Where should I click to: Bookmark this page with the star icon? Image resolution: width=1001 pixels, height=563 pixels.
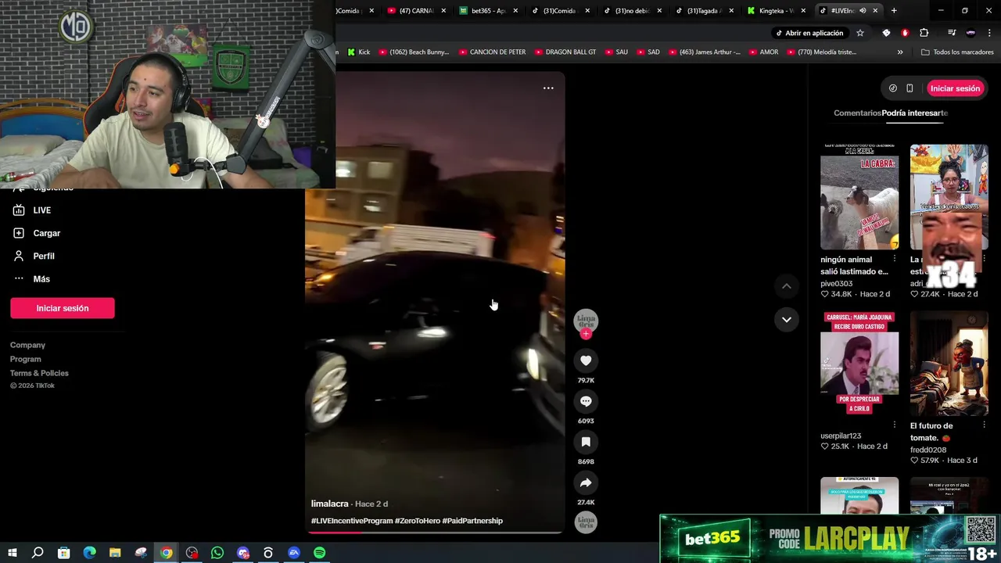[860, 33]
